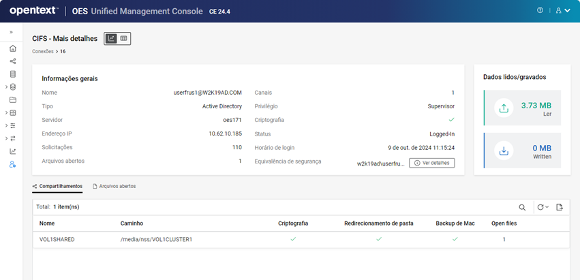Screen dimensions: 580x280
Task: Click the export file icon in the table toolbar
Action: click(560, 207)
